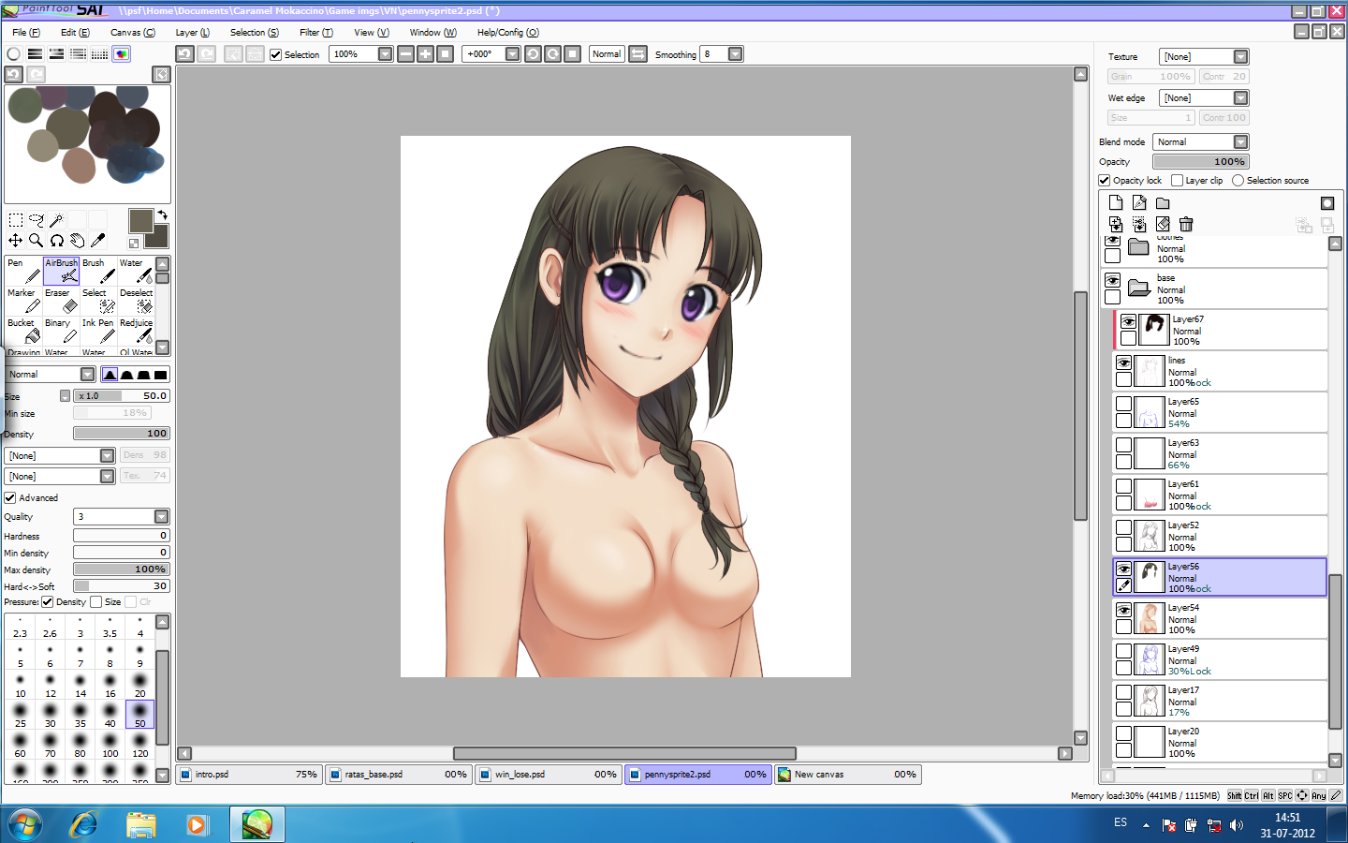
Task: Choose the Brush tool
Action: pos(98,271)
